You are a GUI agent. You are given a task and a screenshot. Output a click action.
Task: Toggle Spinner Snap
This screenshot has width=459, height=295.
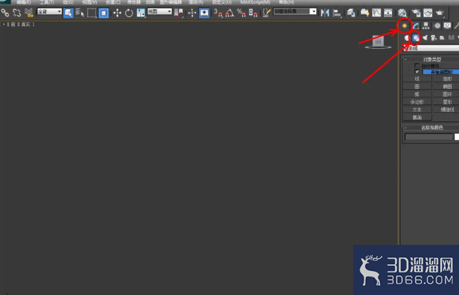click(253, 13)
